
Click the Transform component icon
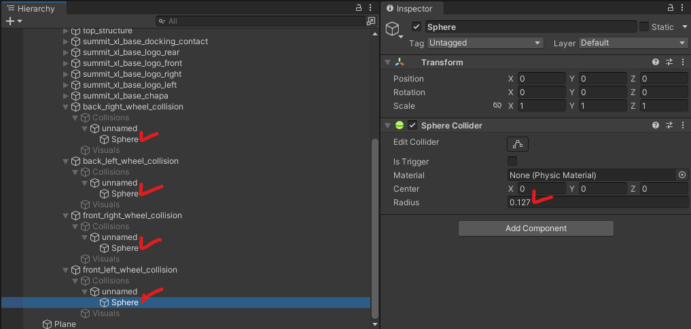pyautogui.click(x=400, y=62)
